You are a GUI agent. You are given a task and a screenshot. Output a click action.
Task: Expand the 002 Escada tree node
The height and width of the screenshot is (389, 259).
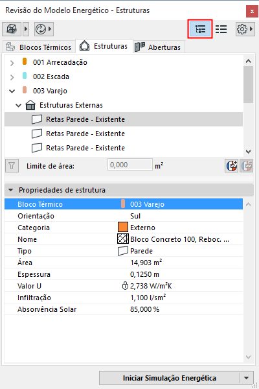[12, 77]
